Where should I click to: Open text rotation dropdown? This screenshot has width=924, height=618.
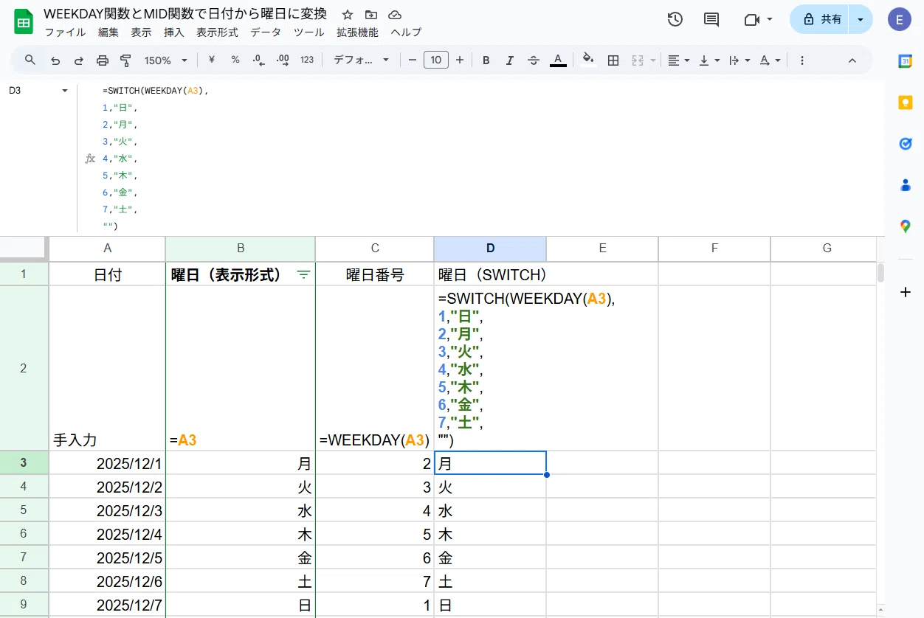click(x=770, y=60)
